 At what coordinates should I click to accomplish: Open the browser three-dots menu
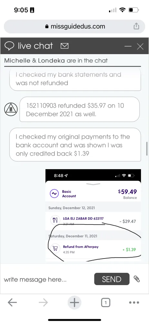[134, 303]
